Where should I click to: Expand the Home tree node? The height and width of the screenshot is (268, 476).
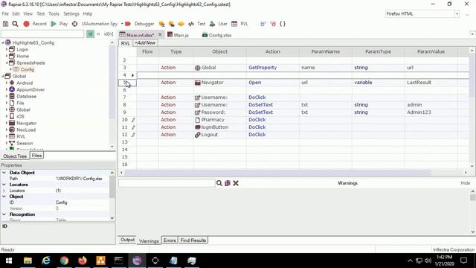tap(7, 56)
